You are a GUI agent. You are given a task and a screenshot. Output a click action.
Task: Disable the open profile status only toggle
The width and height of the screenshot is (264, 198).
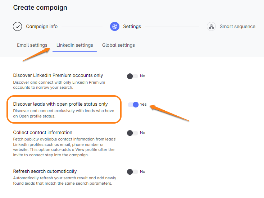point(133,105)
